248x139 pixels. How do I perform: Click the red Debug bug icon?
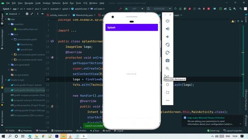coord(189,9)
